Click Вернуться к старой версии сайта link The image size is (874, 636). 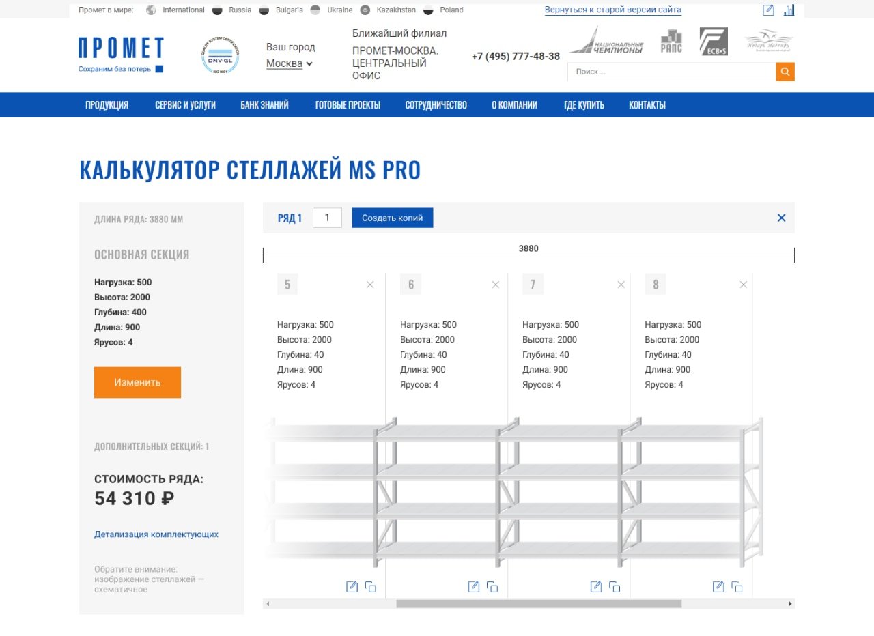(613, 10)
